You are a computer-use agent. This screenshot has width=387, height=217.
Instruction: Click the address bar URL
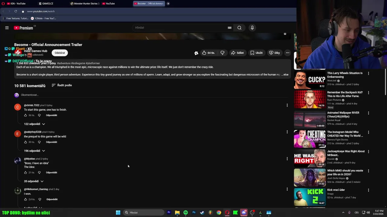click(41, 11)
